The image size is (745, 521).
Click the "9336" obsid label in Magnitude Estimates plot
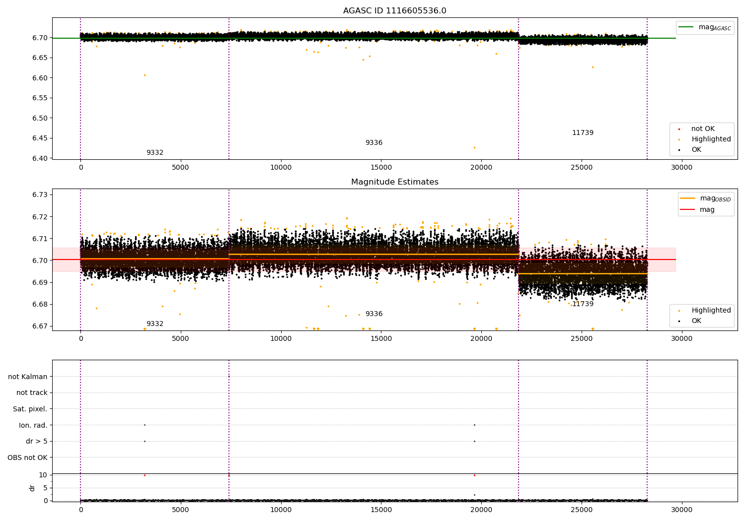tap(374, 314)
